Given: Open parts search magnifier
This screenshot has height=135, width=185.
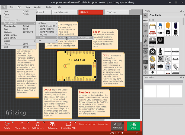Looking at the screenshot, I should [x=146, y=15].
